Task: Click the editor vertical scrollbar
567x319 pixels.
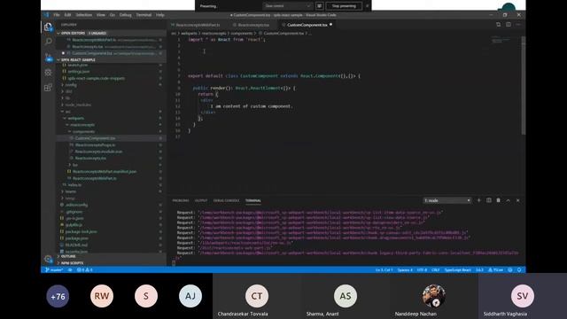Action: [524, 86]
